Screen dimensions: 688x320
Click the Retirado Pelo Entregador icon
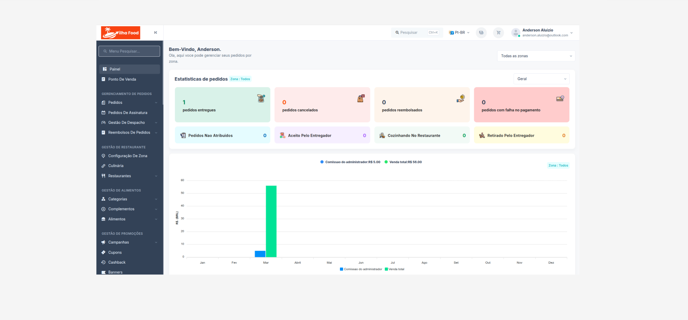(x=482, y=135)
